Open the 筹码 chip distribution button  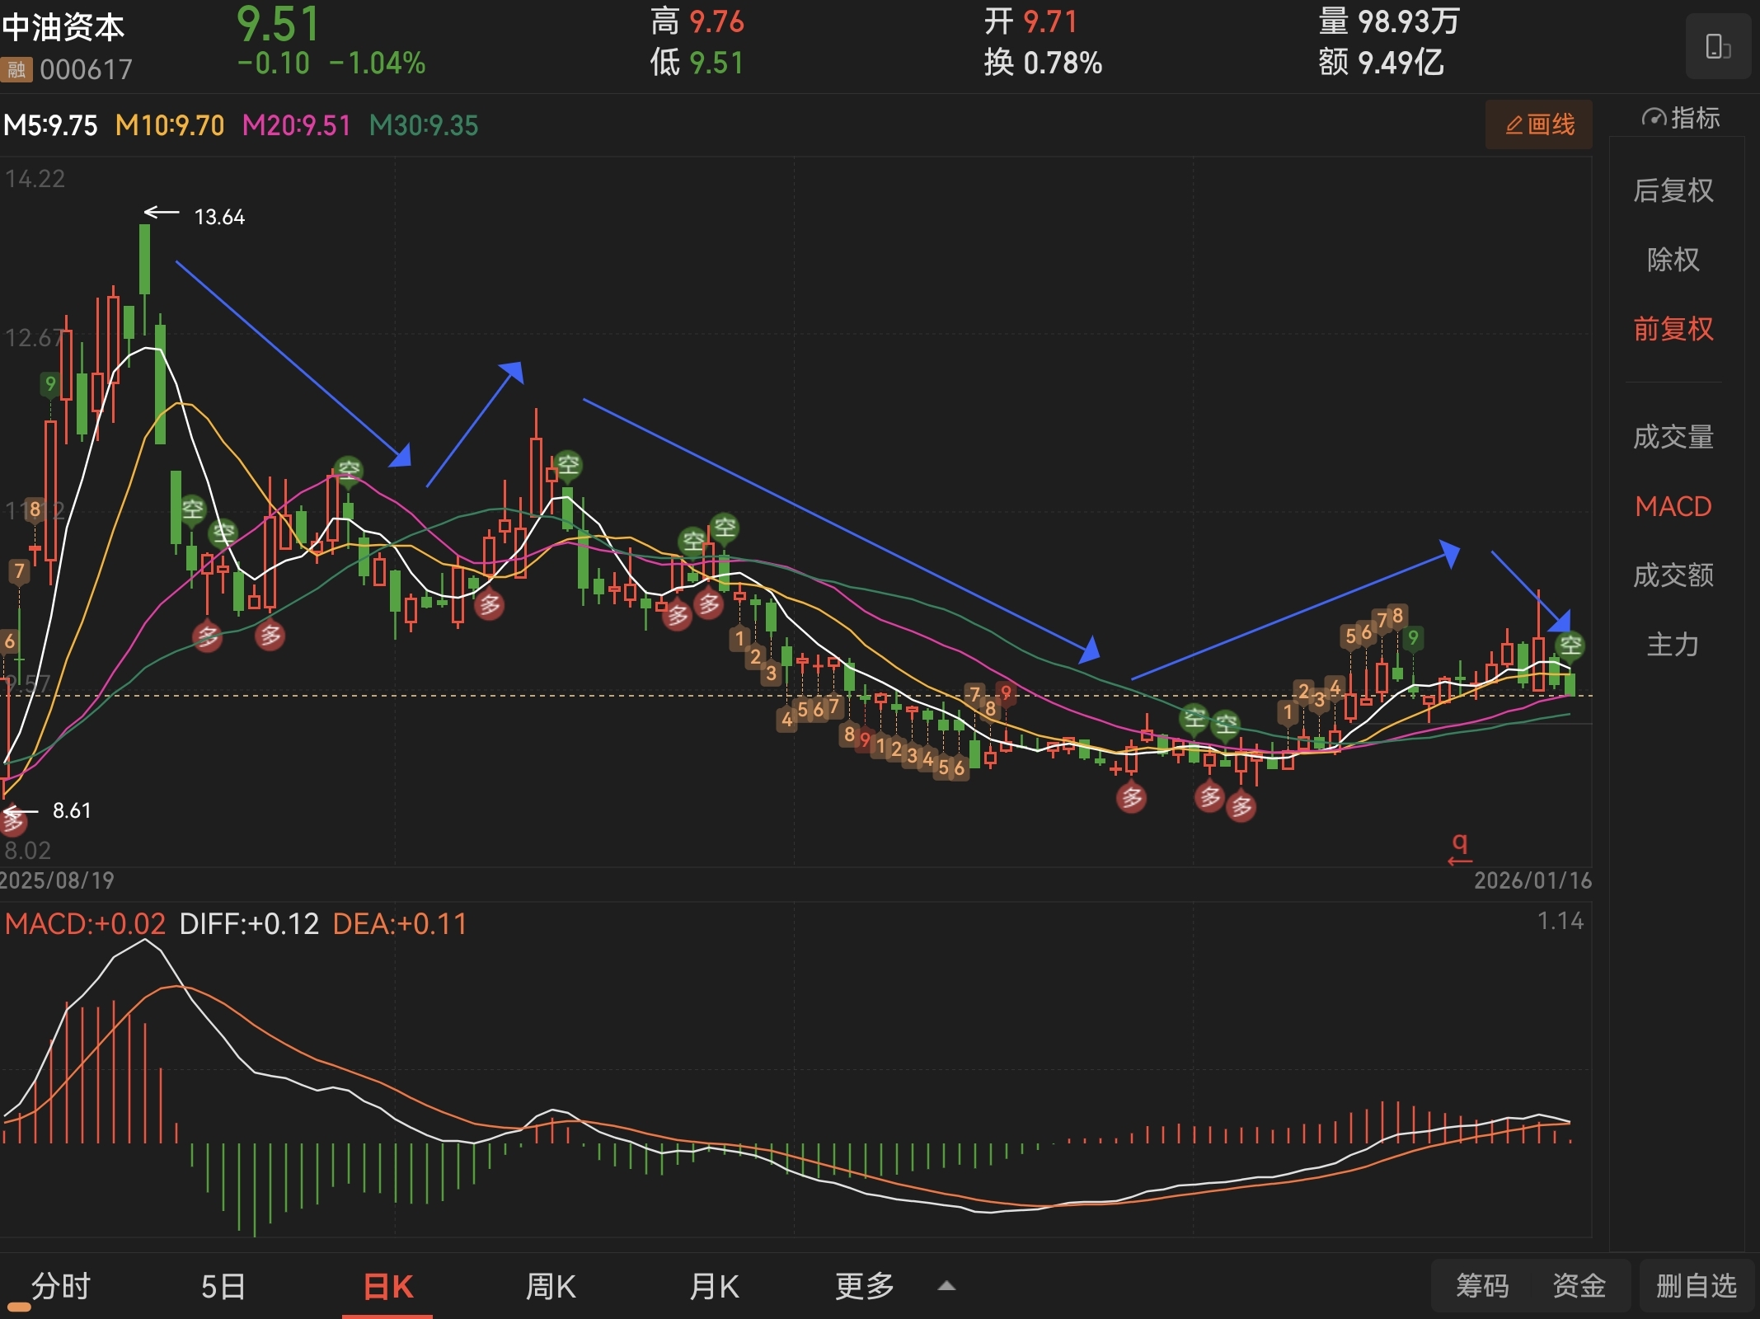[x=1481, y=1285]
